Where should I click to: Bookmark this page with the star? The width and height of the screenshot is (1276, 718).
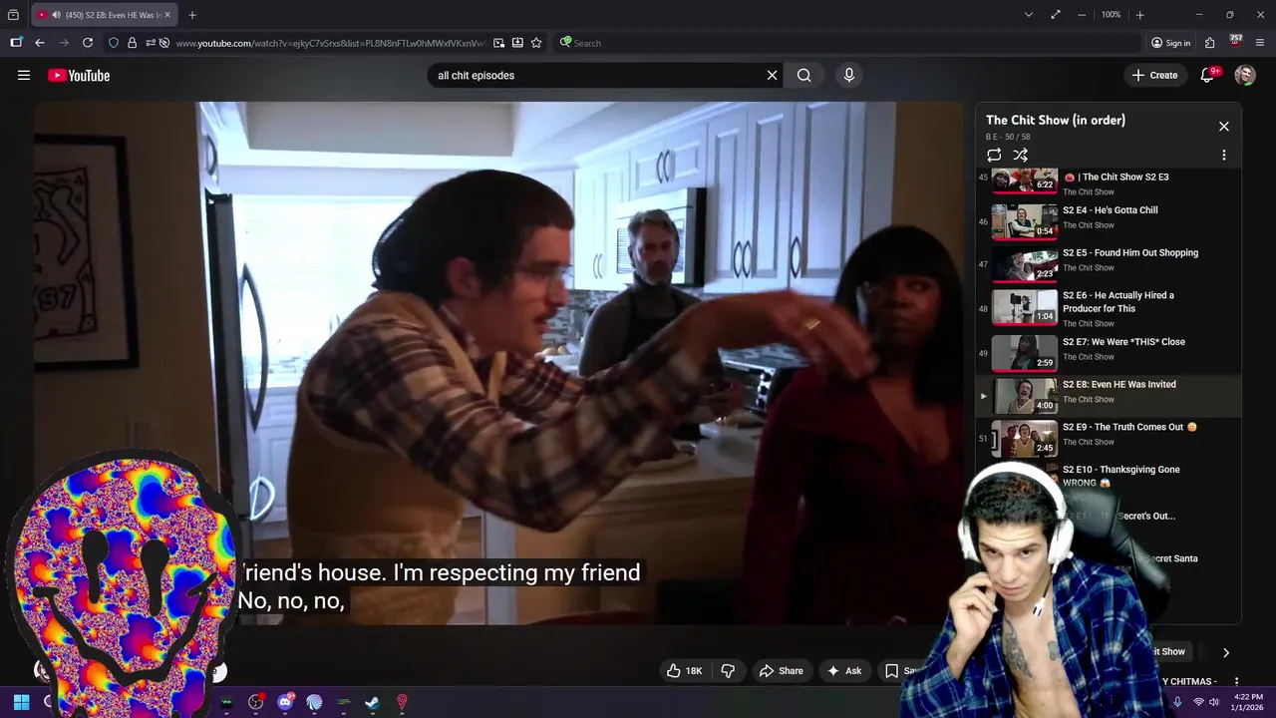click(536, 43)
